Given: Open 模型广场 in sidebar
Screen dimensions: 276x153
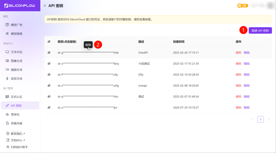Looking at the screenshot, I should [x=16, y=25].
